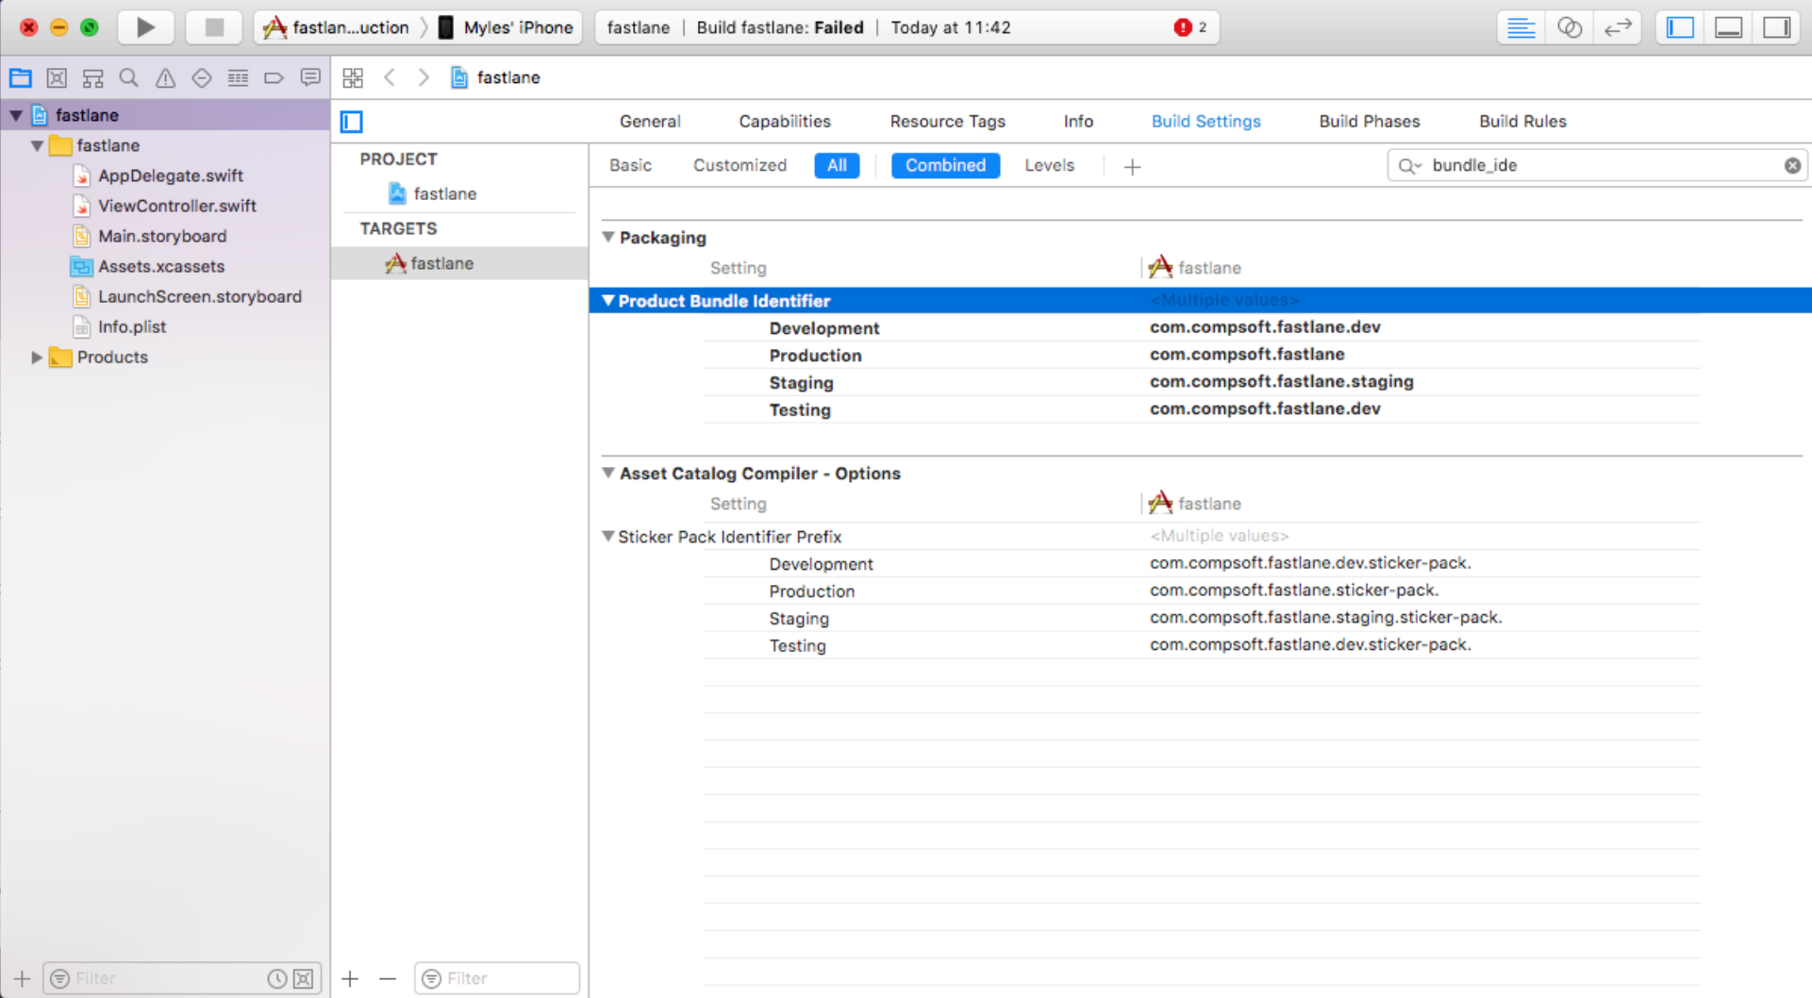The image size is (1812, 998).
Task: Select the Levels view button
Action: pos(1049,166)
